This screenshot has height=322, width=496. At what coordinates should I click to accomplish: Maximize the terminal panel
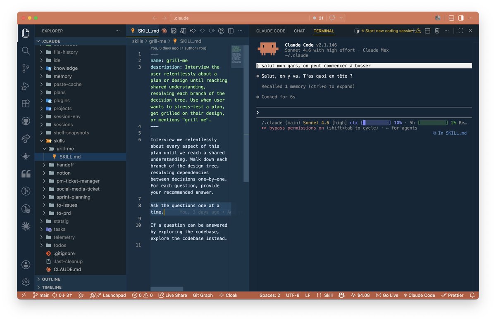click(x=461, y=31)
